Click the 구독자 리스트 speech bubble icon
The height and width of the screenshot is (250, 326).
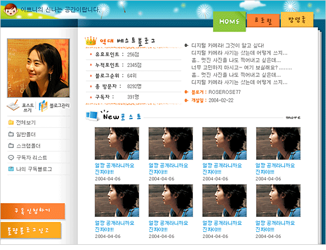11,157
